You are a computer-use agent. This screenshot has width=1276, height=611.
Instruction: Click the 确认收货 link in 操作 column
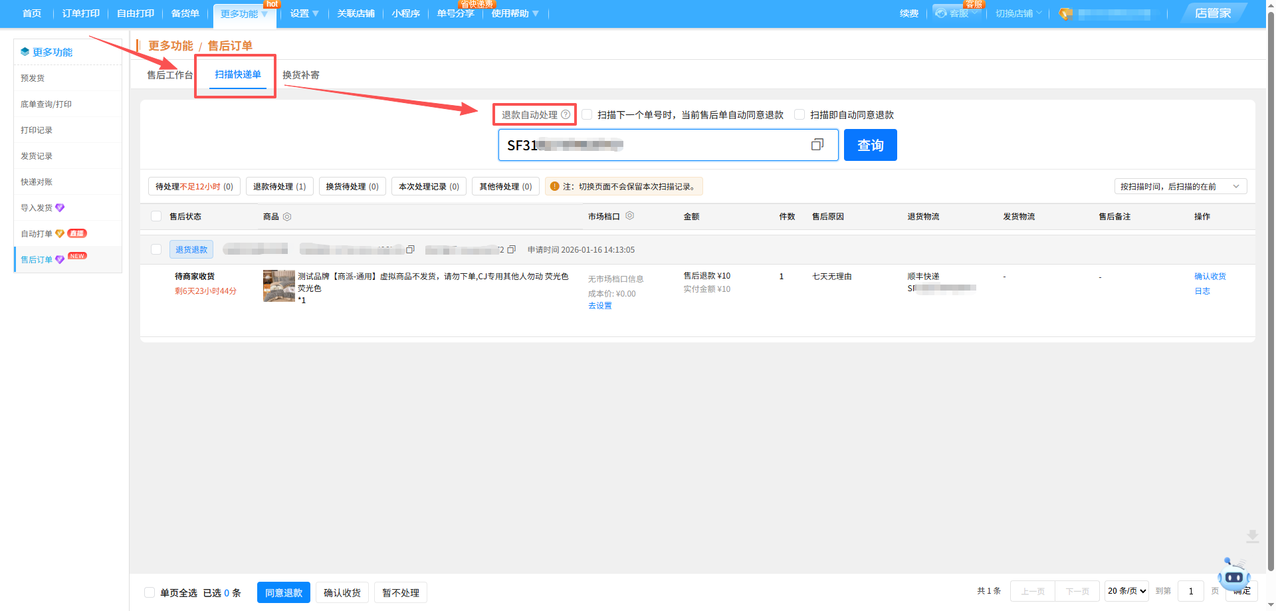click(x=1210, y=277)
